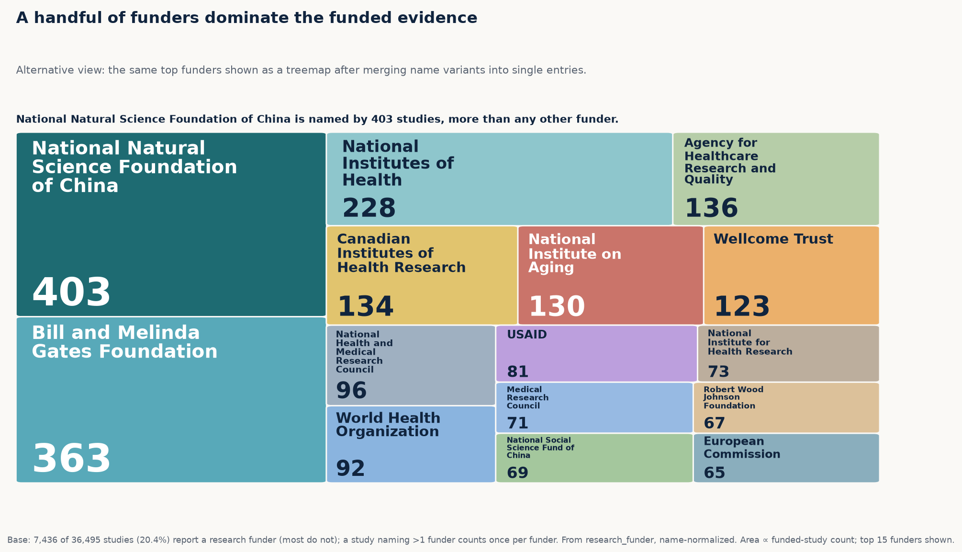Click the value 69 in the treemap
This screenshot has height=552, width=962.
click(517, 473)
